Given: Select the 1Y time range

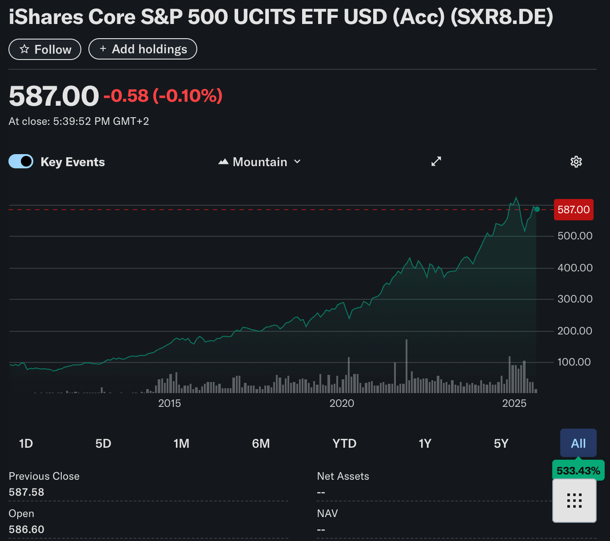Looking at the screenshot, I should pos(425,443).
